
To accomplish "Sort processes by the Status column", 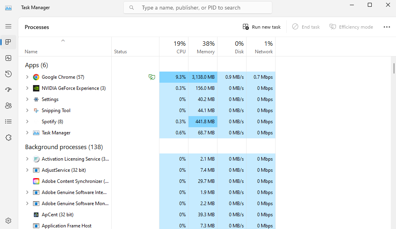I will pyautogui.click(x=135, y=47).
